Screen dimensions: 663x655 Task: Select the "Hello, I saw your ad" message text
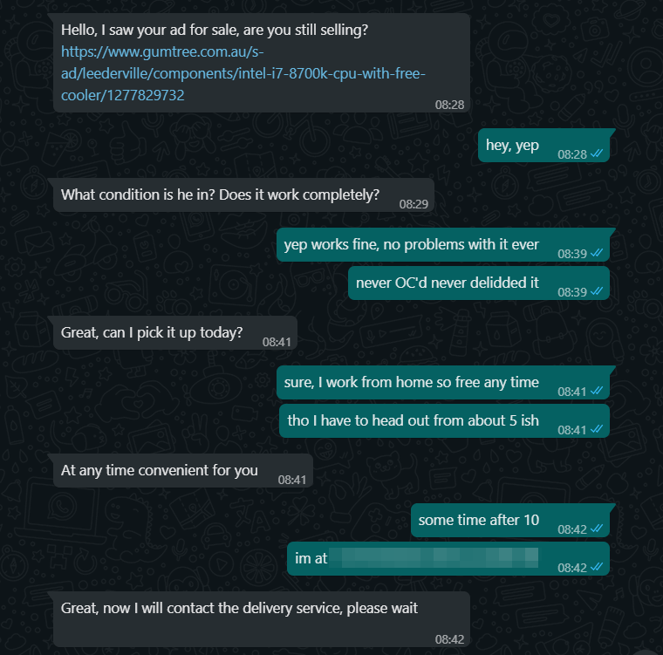[x=215, y=31]
